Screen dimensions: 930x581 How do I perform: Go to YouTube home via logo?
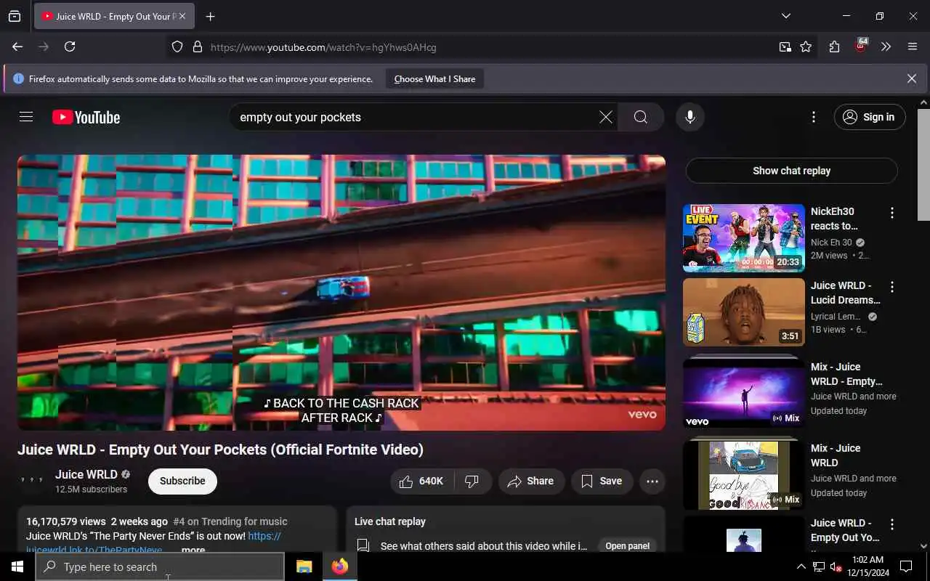(x=86, y=117)
